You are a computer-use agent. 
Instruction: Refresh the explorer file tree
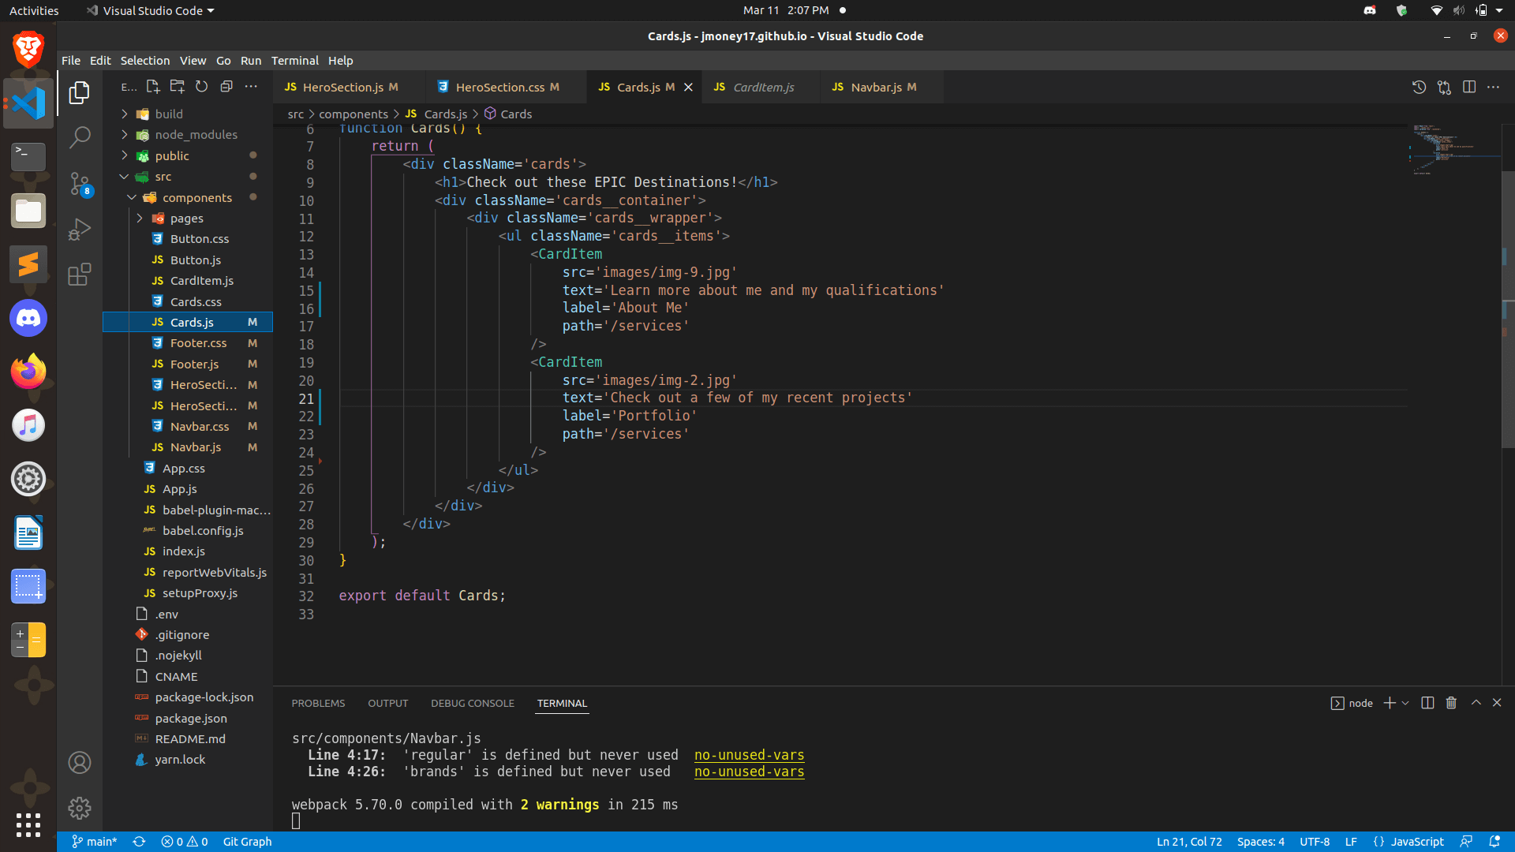click(x=202, y=87)
